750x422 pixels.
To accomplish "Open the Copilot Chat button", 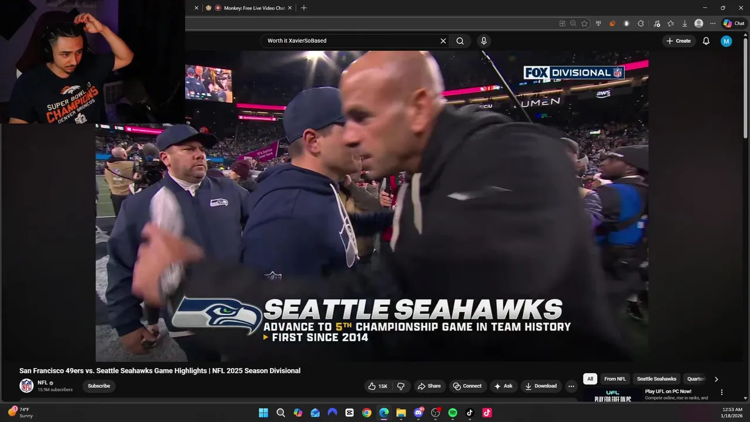I will [x=734, y=23].
